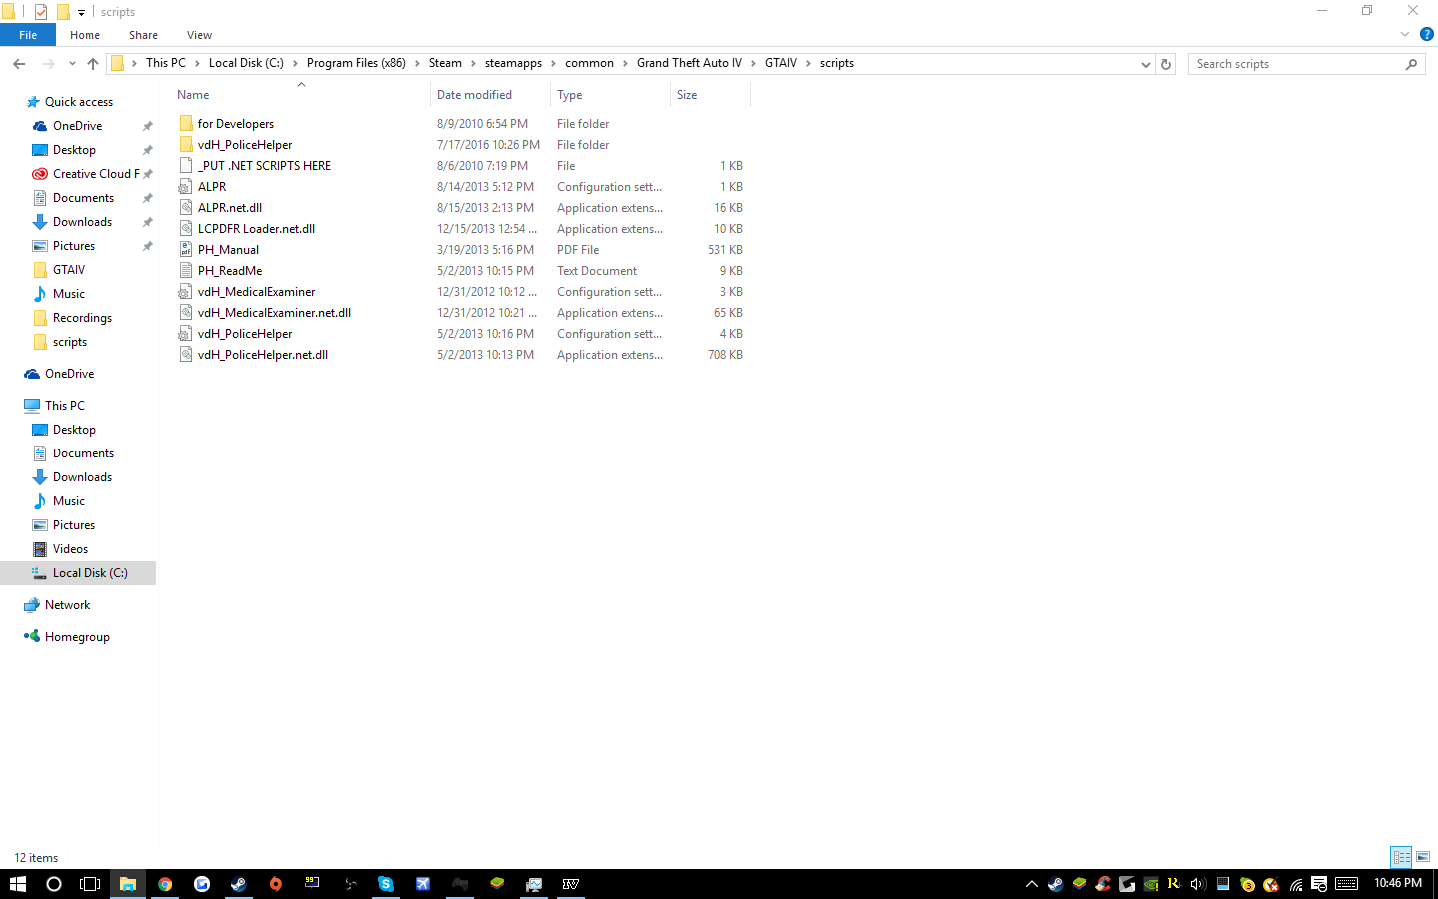Click Properties quick access toolbar icon

[41, 12]
